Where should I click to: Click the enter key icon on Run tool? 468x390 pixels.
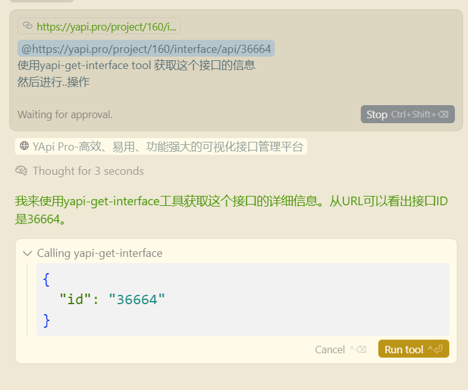click(438, 350)
